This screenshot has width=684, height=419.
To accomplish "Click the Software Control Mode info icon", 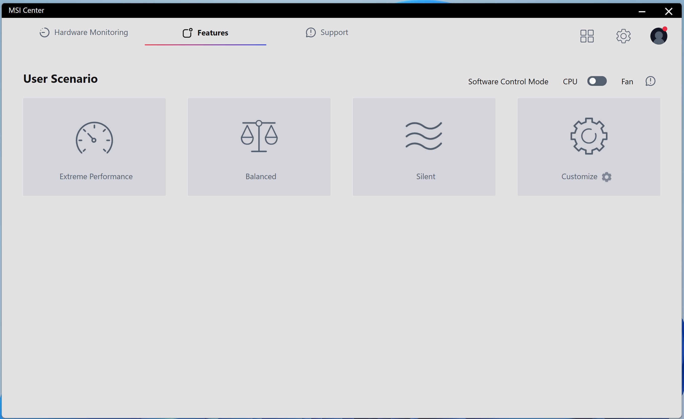I will [650, 81].
